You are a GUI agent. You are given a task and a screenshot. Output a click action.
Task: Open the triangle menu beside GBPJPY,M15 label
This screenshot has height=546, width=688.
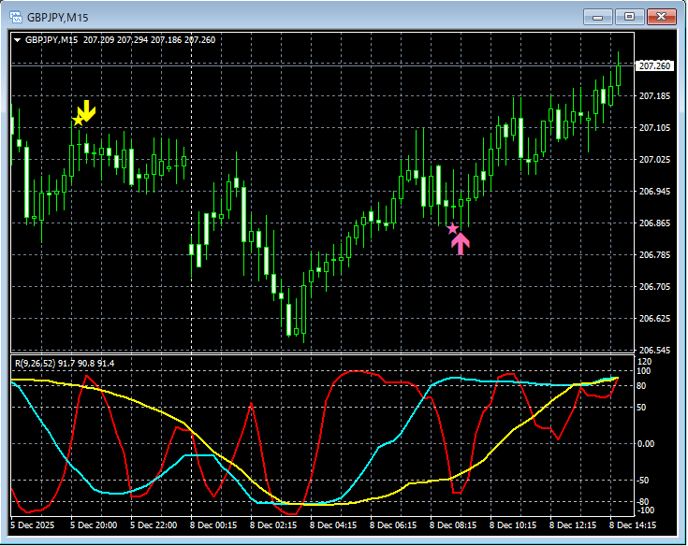tap(17, 40)
